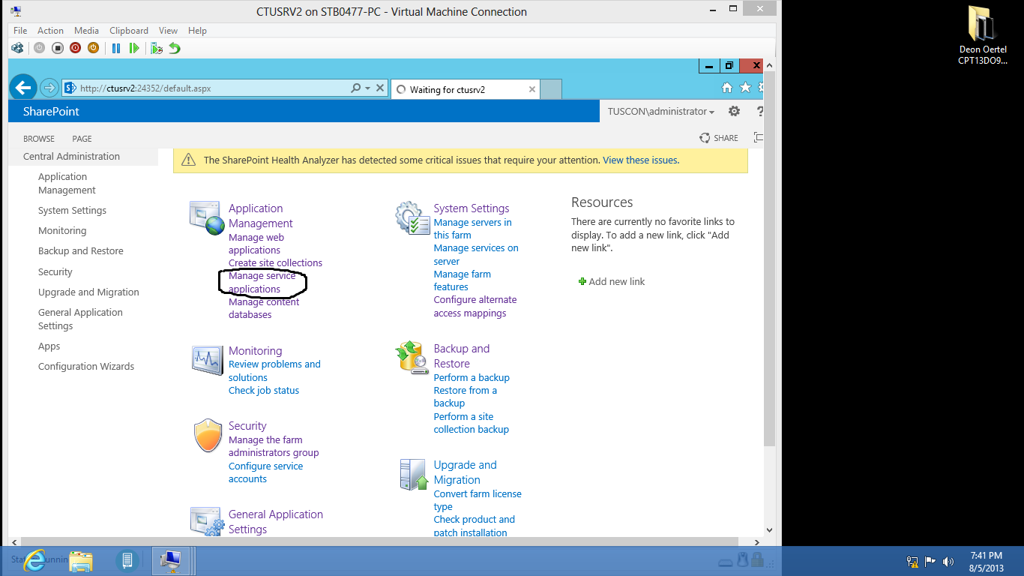Click 'Perform a backup' link
The image size is (1024, 576).
click(x=472, y=377)
